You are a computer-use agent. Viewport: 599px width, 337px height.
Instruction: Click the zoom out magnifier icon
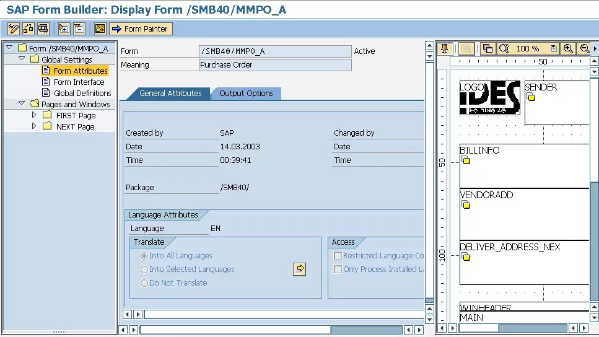pos(585,48)
